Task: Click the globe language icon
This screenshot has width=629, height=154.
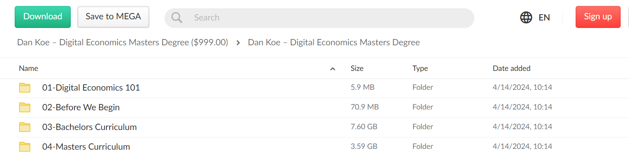Action: pyautogui.click(x=526, y=17)
